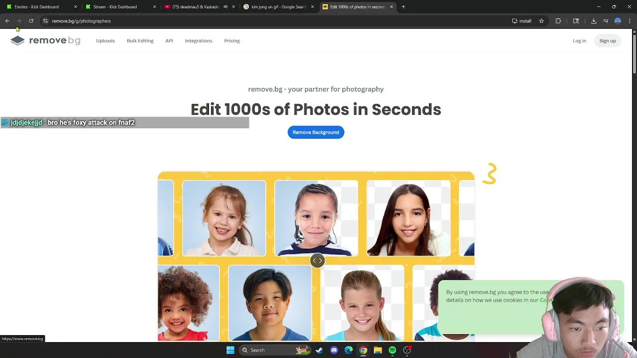Click the Log in link
Screen dimensions: 637x358
pos(579,41)
